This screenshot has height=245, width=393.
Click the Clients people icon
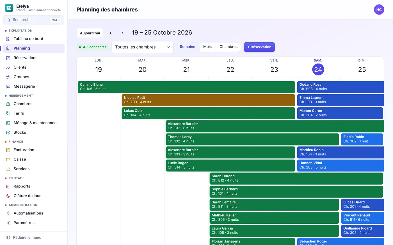[8, 67]
